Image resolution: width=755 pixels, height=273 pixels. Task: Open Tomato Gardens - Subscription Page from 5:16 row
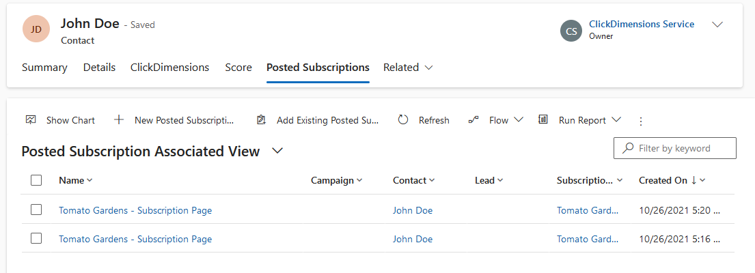click(135, 239)
